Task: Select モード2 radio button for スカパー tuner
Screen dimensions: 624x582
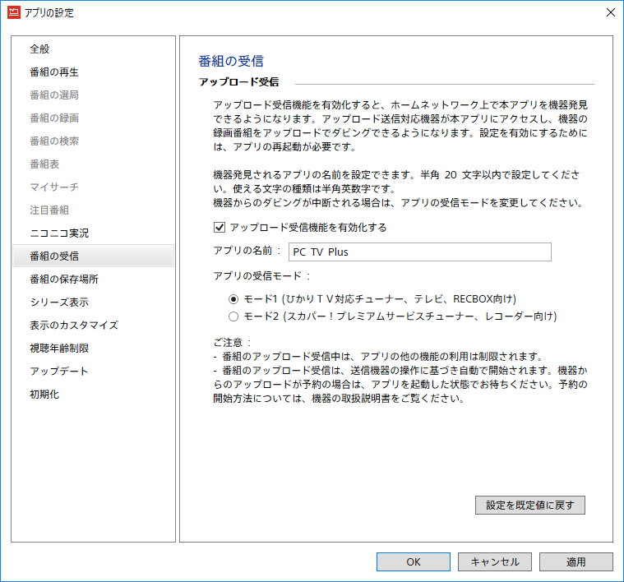Action: pos(233,316)
